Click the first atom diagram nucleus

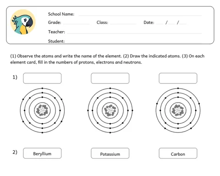[42, 110]
